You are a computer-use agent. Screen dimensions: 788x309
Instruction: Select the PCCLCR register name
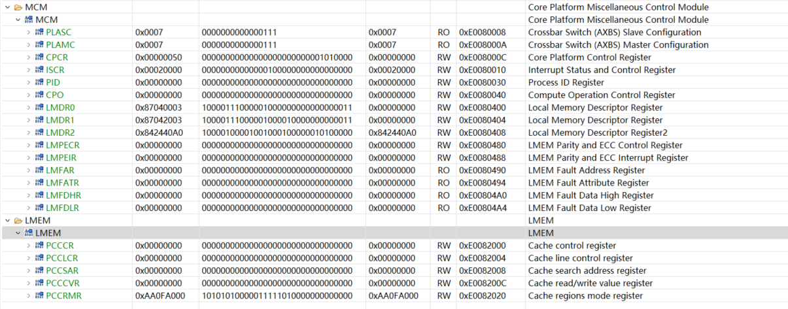62,258
